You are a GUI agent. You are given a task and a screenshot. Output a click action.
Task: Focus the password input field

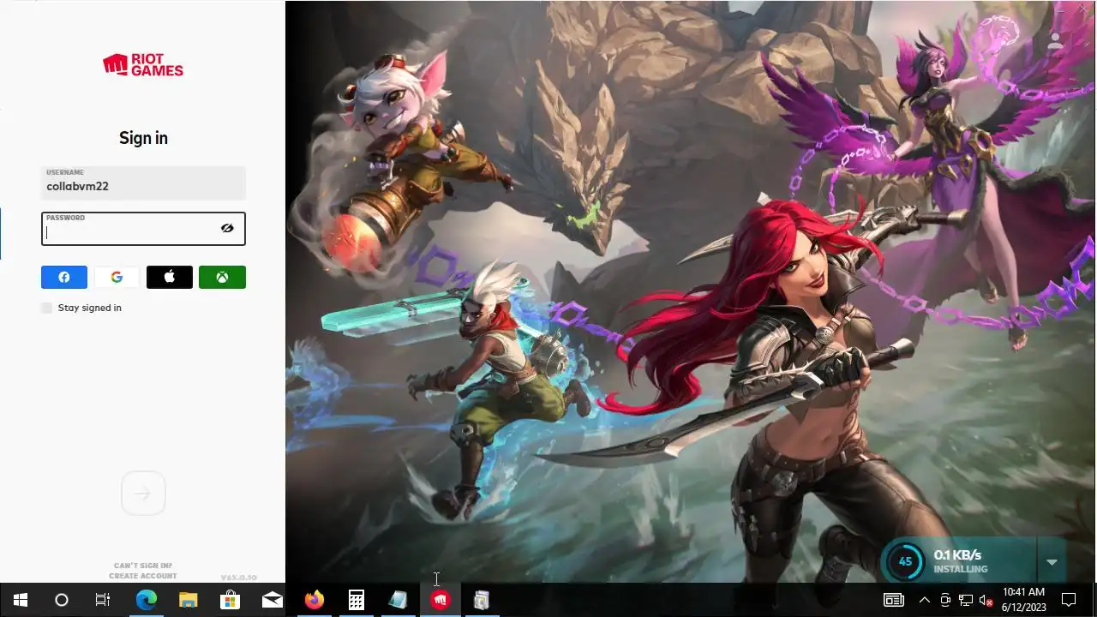click(143, 229)
